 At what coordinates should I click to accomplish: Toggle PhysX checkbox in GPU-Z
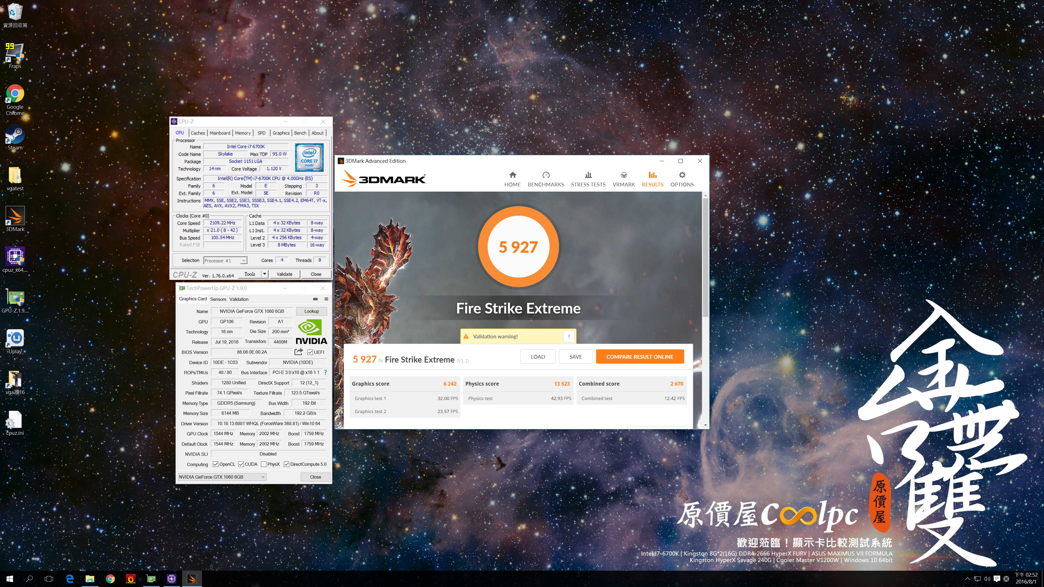point(264,464)
